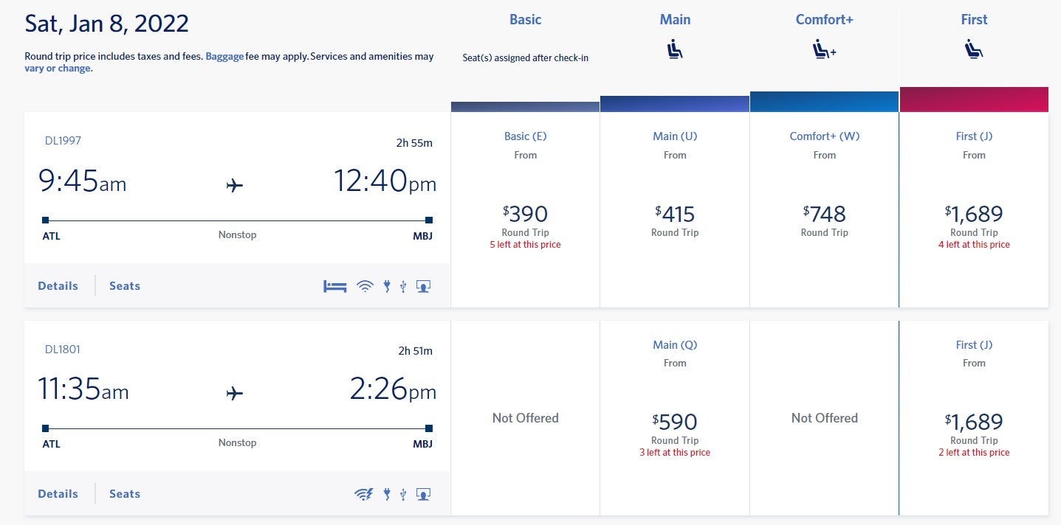Click the power outlet icon on DL1801
1061x525 pixels.
[x=386, y=494]
